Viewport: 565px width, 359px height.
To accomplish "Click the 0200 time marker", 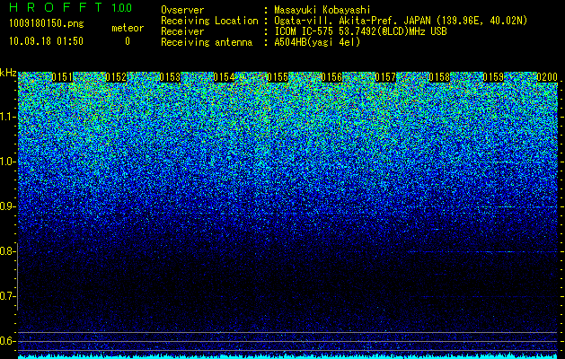I will click(x=547, y=77).
